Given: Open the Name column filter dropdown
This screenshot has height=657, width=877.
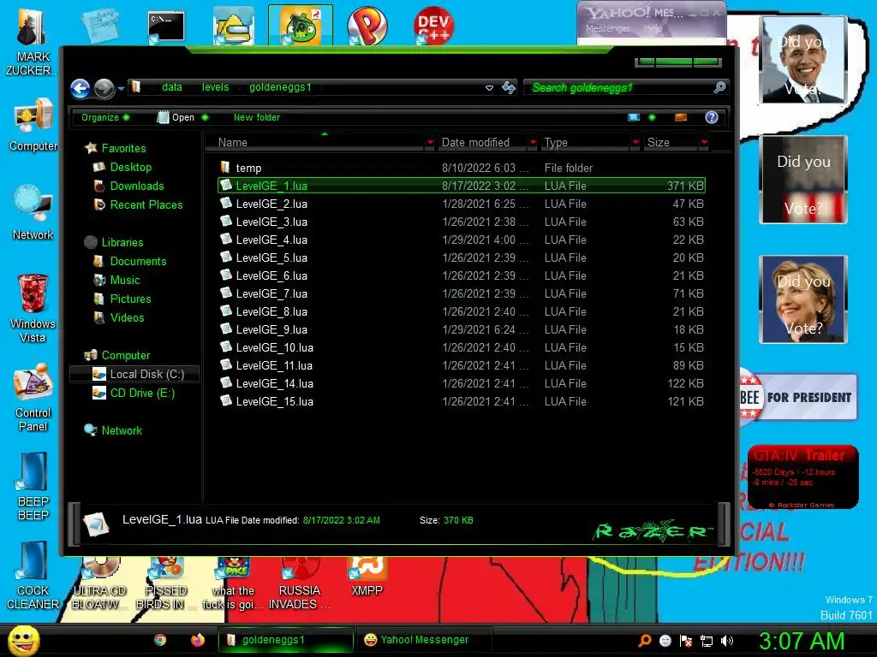Looking at the screenshot, I should (x=430, y=143).
